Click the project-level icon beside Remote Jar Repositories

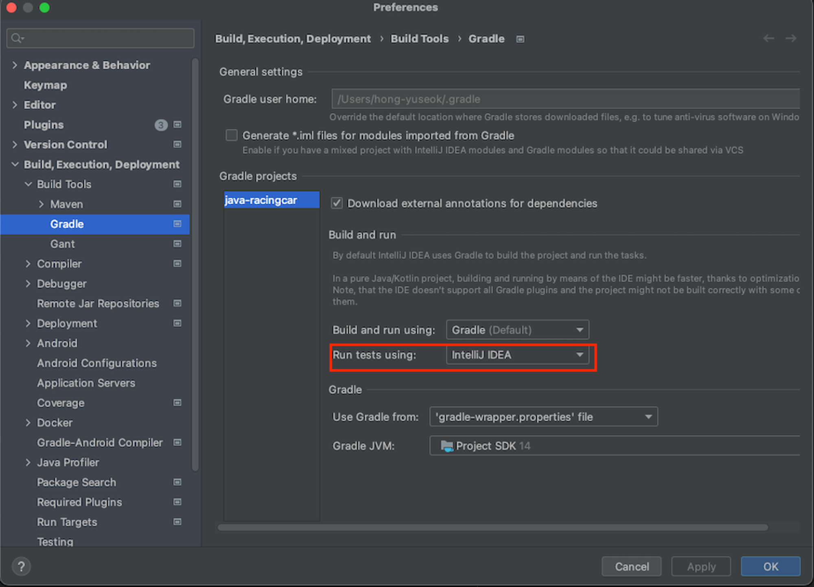(177, 303)
